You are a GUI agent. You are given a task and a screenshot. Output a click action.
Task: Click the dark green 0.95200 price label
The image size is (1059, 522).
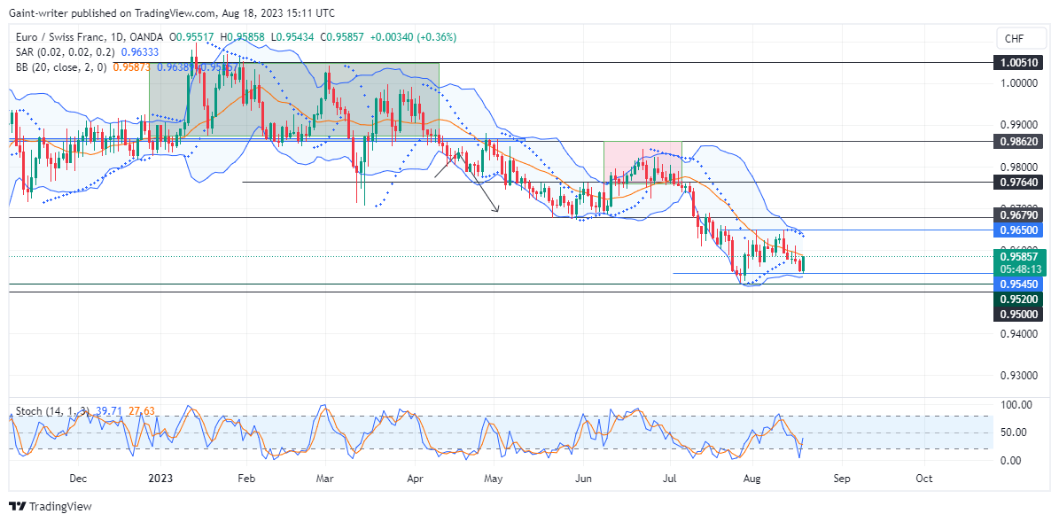point(1018,299)
